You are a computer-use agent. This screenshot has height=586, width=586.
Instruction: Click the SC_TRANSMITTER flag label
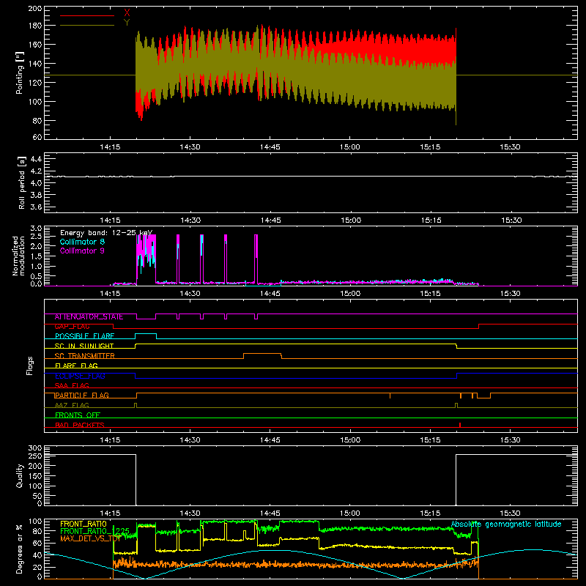pyautogui.click(x=84, y=356)
